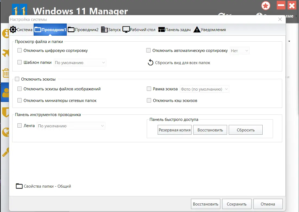Click the Windows 11 Manager logo icon
299x212 pixels.
pos(20,9)
